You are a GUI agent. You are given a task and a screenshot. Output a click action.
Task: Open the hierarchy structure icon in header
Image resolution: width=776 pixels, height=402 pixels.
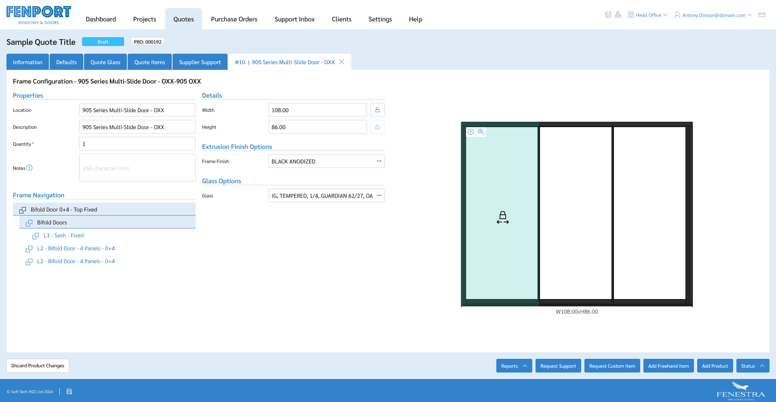coord(618,15)
